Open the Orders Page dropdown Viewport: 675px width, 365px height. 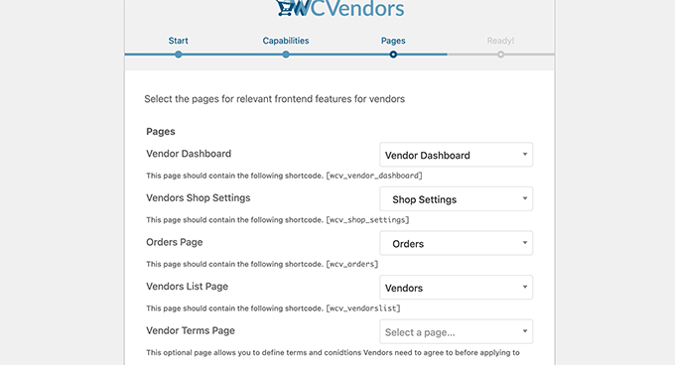click(457, 243)
